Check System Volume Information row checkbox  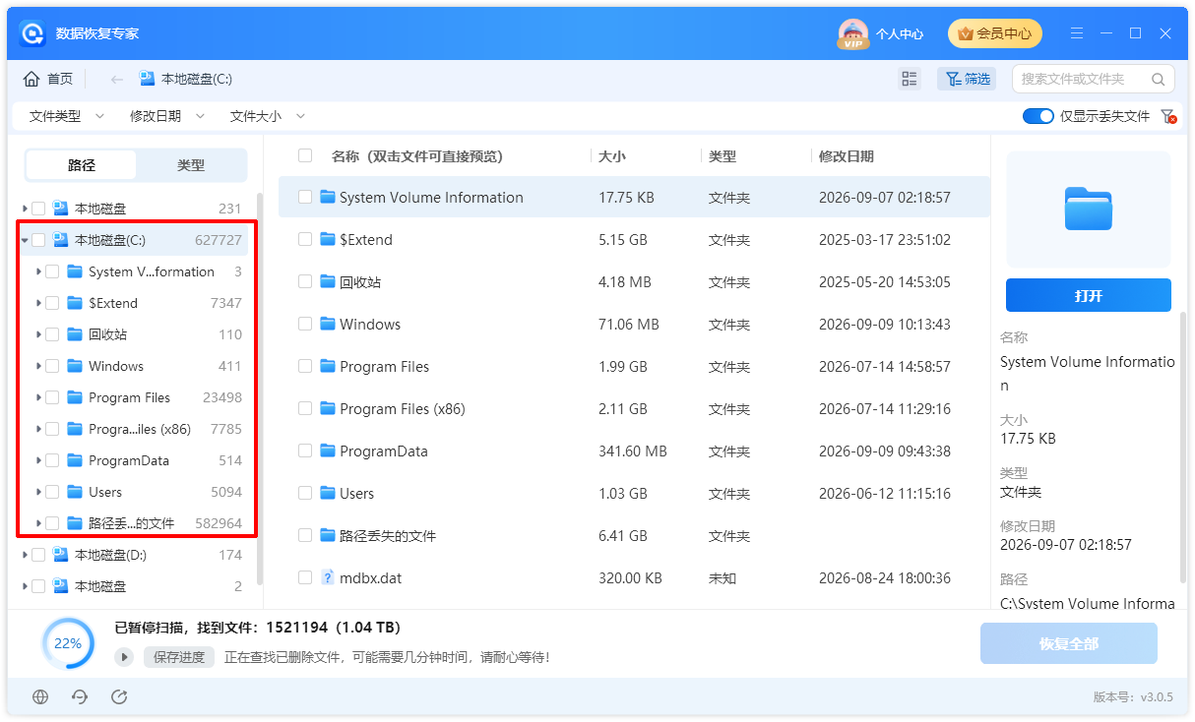(305, 197)
